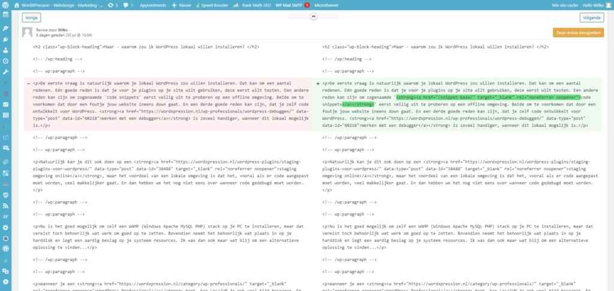614x291 pixels.
Task: Open the translate languages sidebar icon
Action: point(5,271)
